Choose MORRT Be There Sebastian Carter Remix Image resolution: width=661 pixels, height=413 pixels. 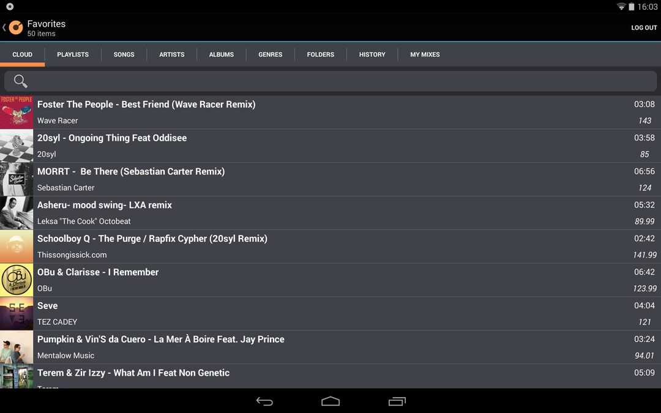click(330, 179)
